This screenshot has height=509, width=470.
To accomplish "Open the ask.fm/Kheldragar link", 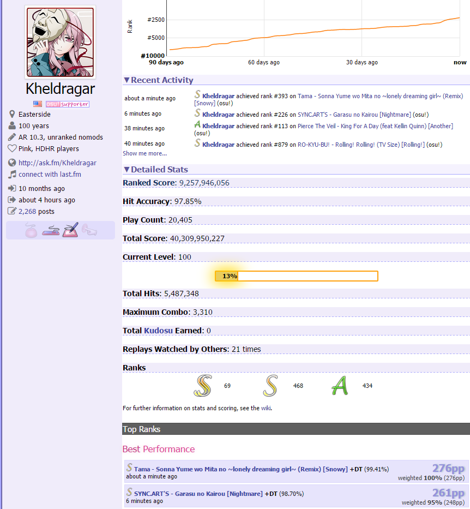I will click(57, 163).
